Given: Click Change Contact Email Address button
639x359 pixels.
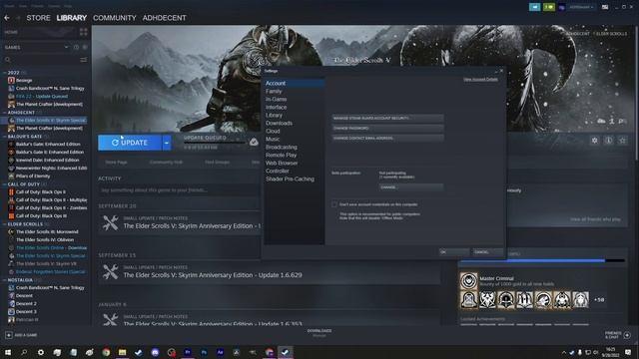Looking at the screenshot, I should [387, 139].
